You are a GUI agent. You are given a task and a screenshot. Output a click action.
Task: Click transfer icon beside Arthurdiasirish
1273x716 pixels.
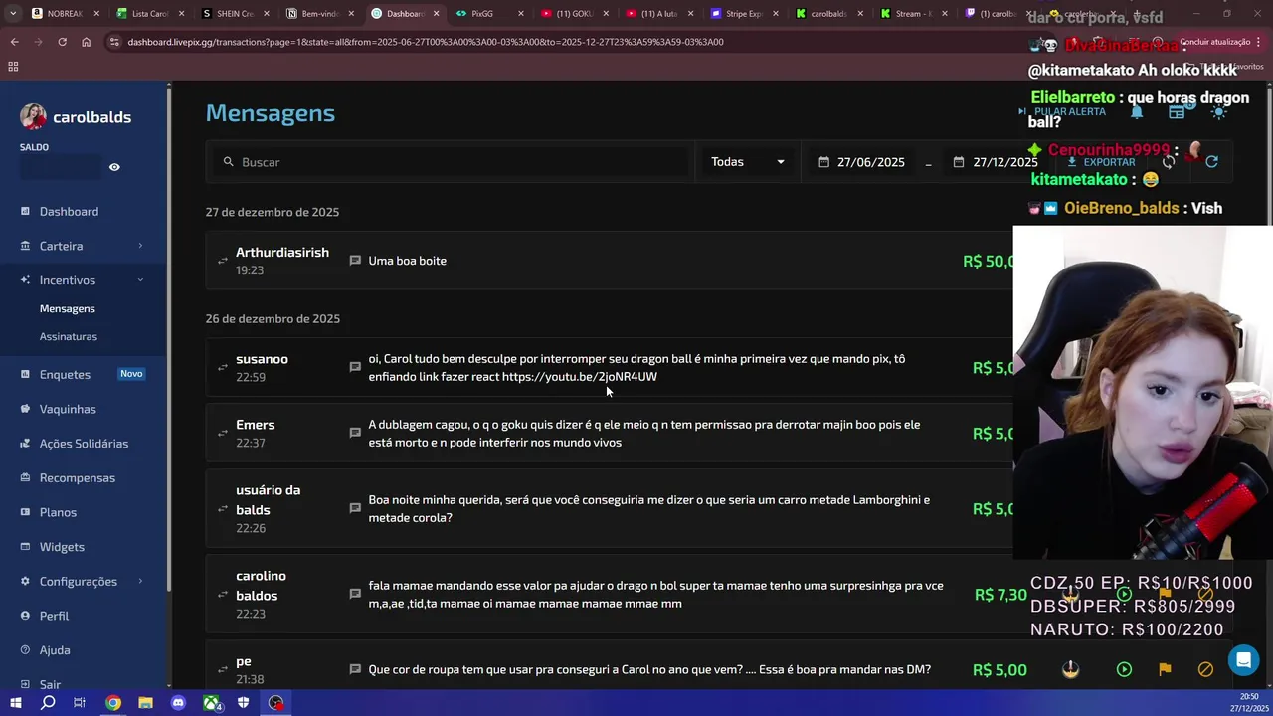[223, 261]
